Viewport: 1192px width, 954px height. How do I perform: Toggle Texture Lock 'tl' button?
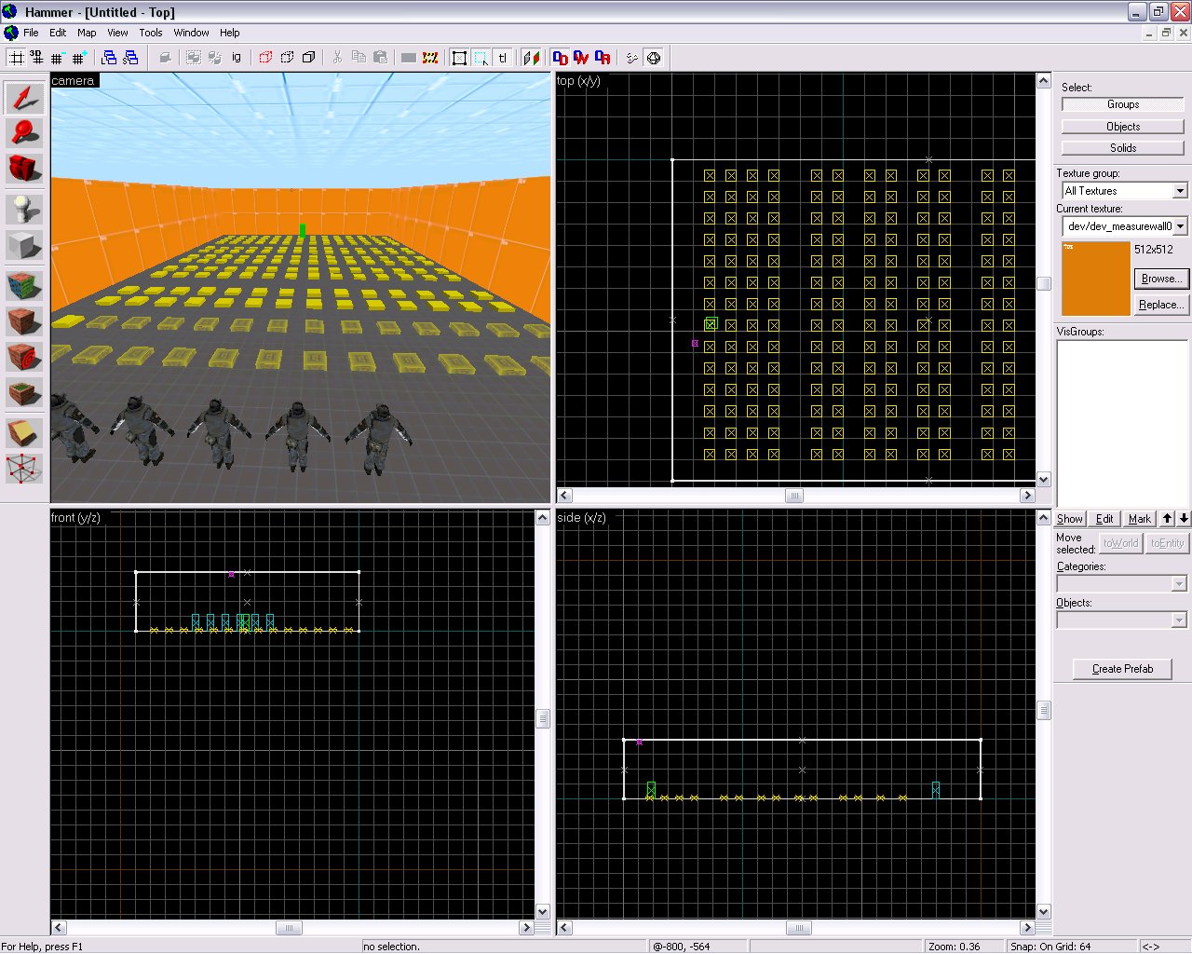[x=502, y=58]
